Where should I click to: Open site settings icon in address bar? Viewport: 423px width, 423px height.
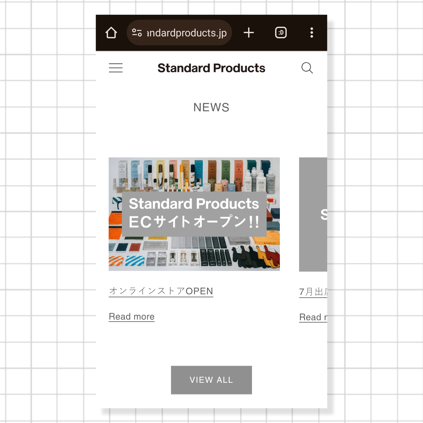coord(137,33)
